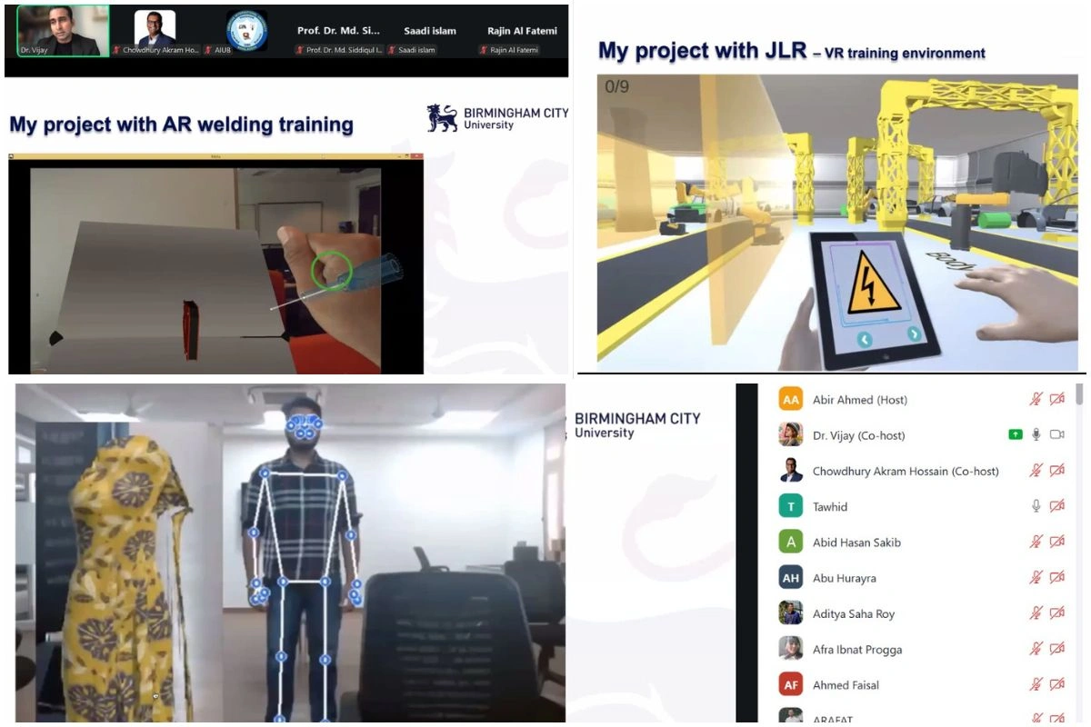This screenshot has width=1091, height=727.
Task: Toggle Abir Ahmed's muted microphone icon
Action: tap(1036, 399)
